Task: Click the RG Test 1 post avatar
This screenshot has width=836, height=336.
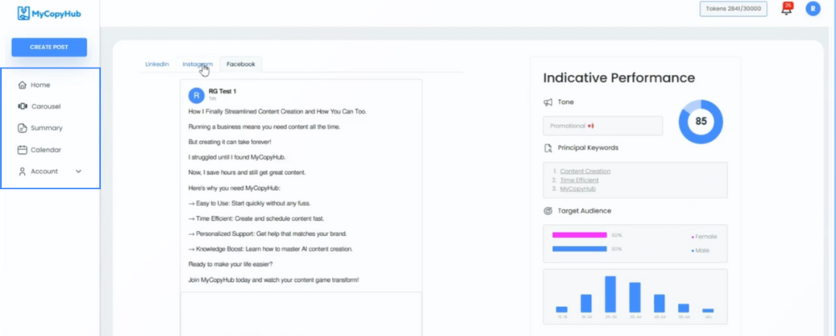Action: [196, 95]
